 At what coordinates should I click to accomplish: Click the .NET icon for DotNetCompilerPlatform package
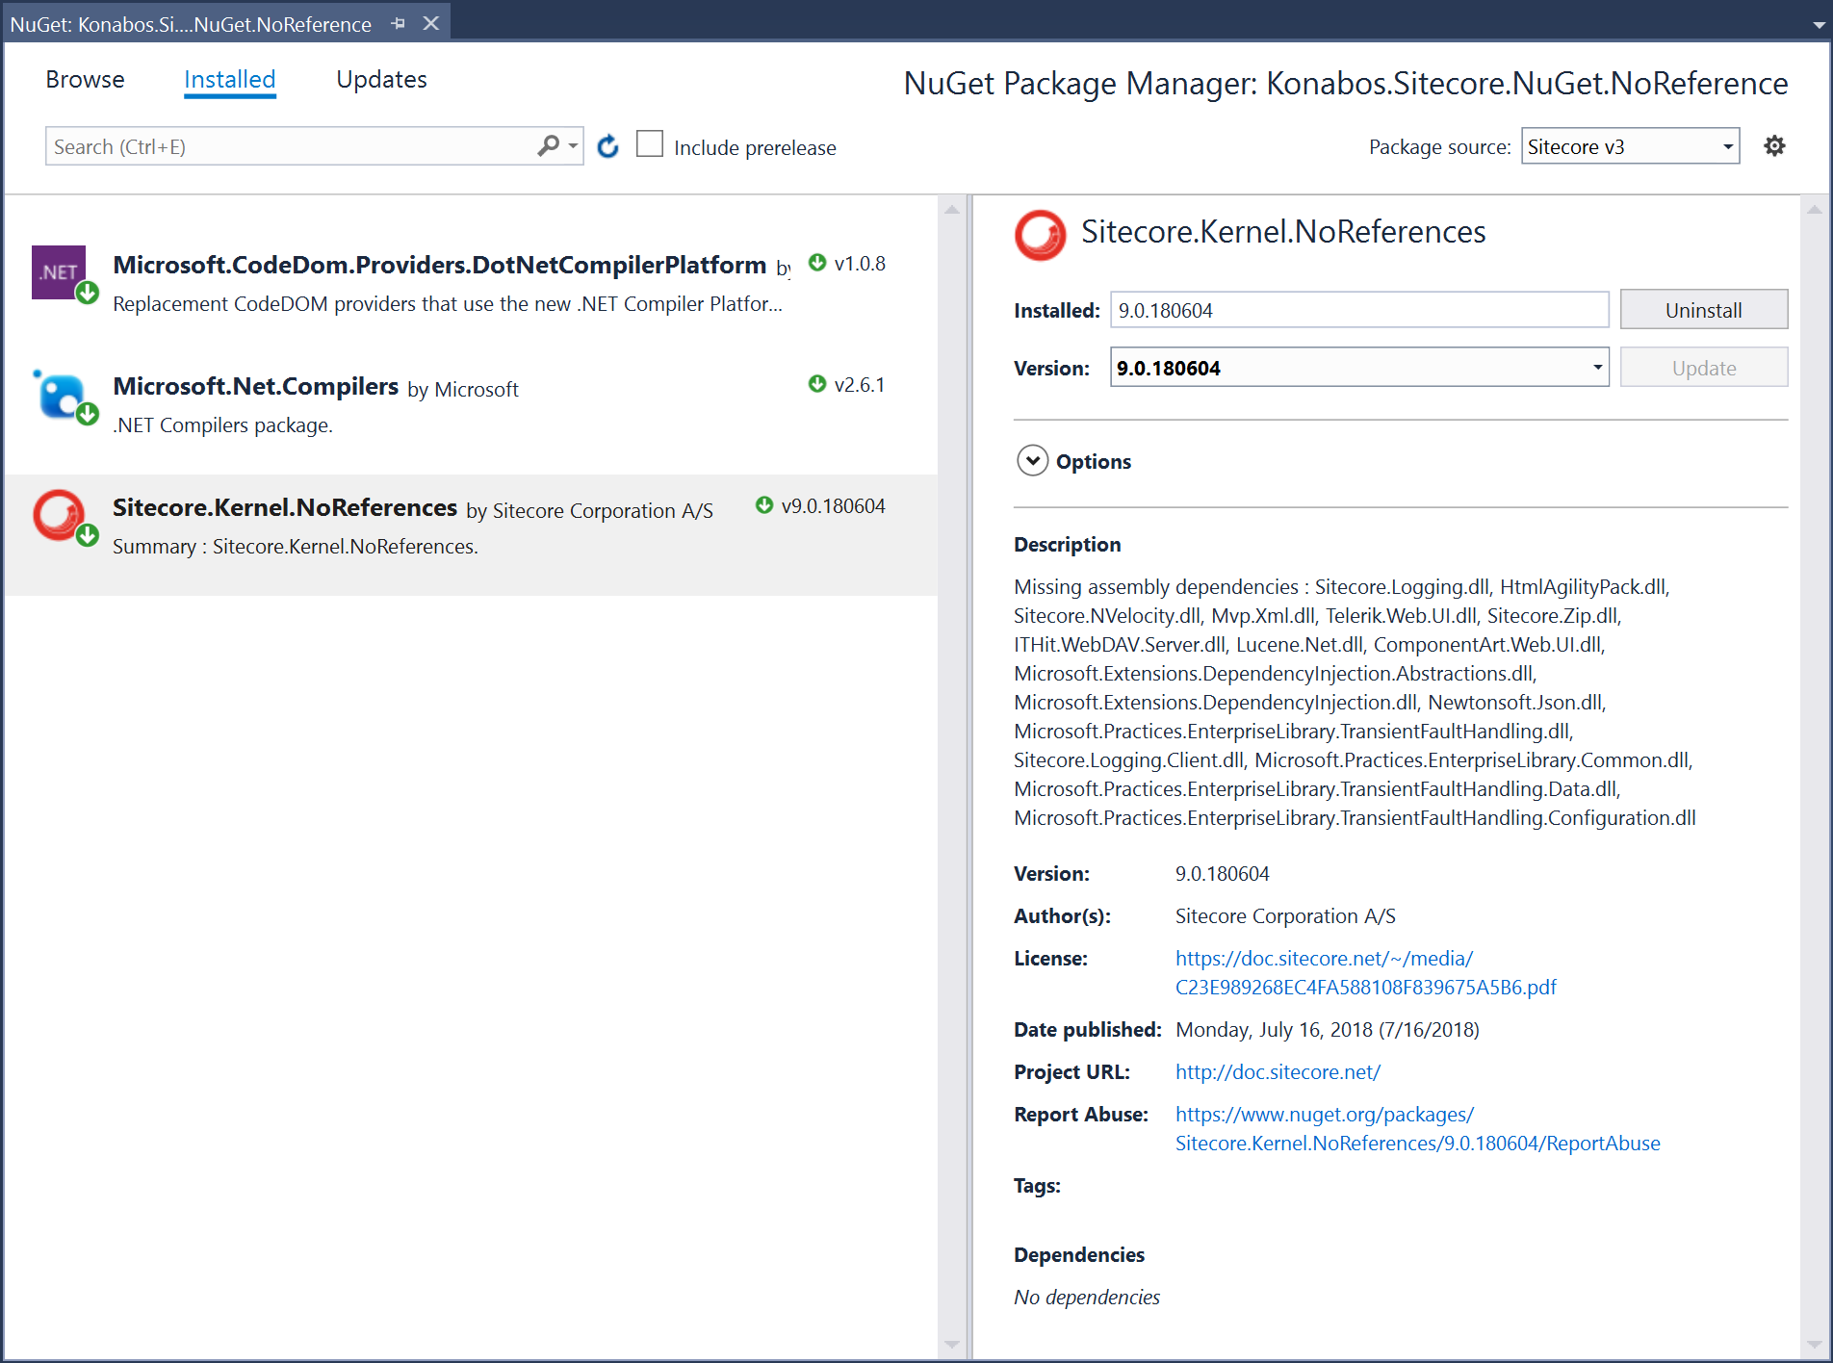click(60, 272)
